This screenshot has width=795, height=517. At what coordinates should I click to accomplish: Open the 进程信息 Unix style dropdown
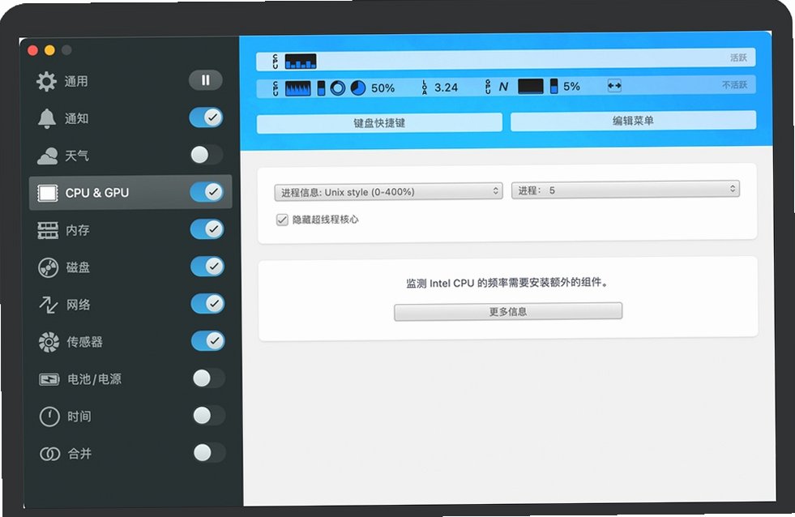click(388, 191)
